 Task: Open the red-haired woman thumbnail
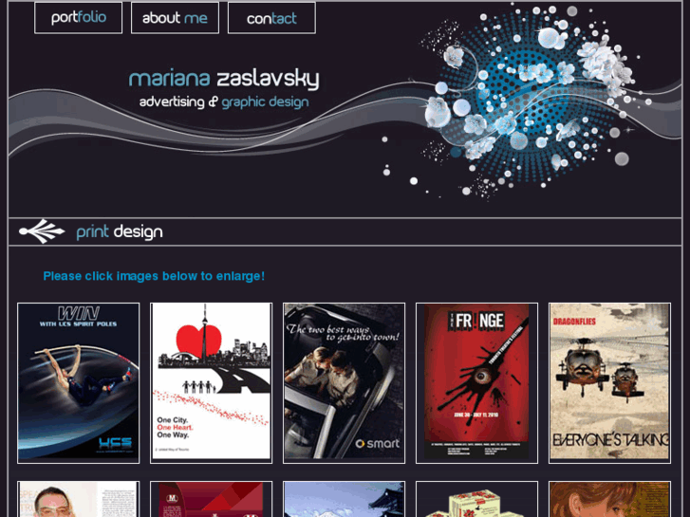click(x=610, y=499)
